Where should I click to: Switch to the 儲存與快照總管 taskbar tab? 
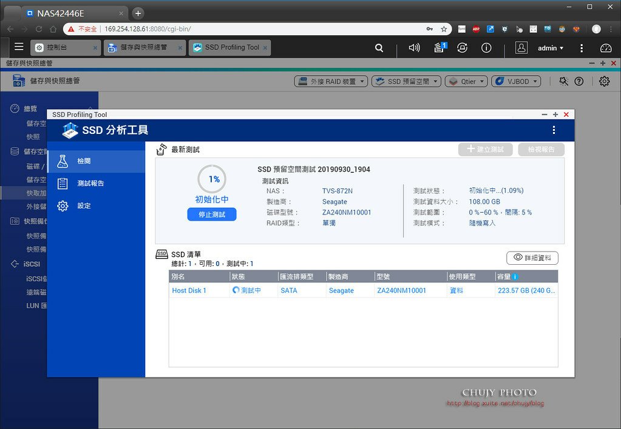pos(144,47)
